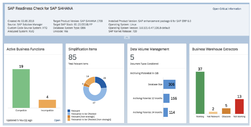This screenshot has height=127, width=251.
Task: Click Archiving Potential in GB heading
Action: (144, 73)
